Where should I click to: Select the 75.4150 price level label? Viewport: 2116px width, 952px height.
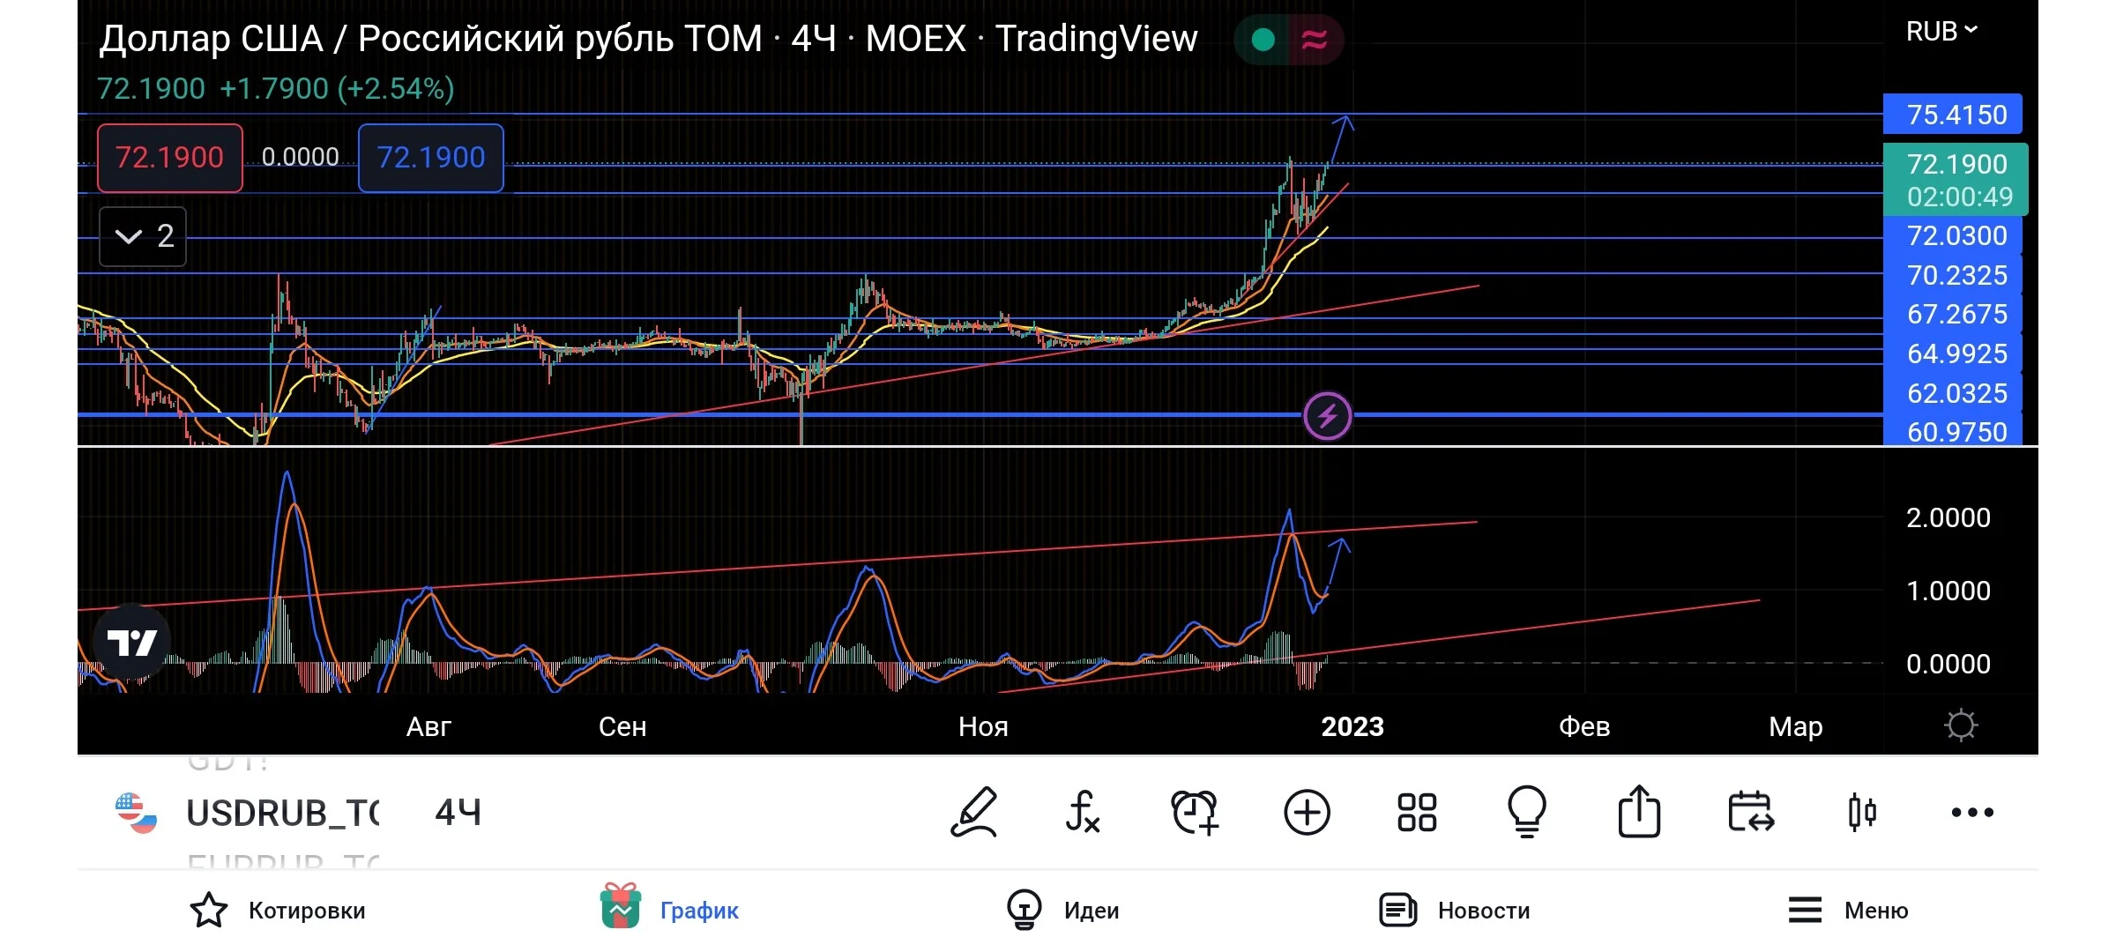[x=1953, y=115]
